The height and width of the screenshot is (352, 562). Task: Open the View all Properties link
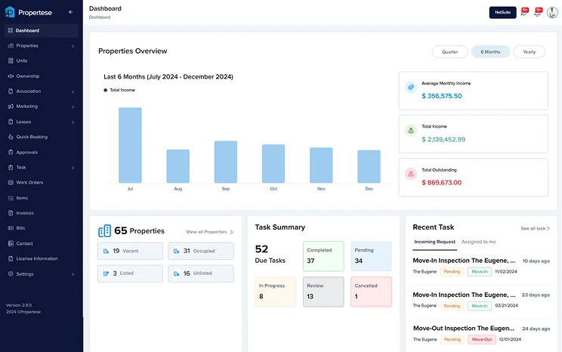(209, 232)
